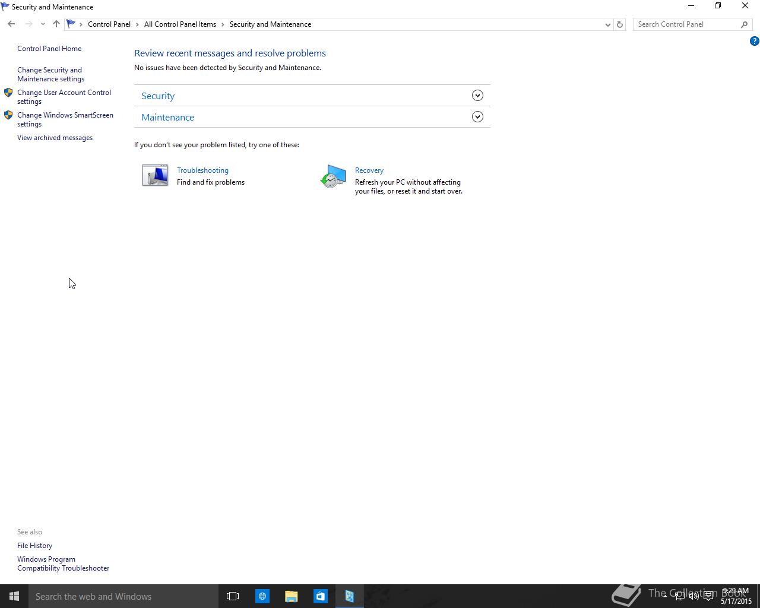Screen dimensions: 760x608
Task: Open File Explorer from the taskbar
Action: coord(291,596)
